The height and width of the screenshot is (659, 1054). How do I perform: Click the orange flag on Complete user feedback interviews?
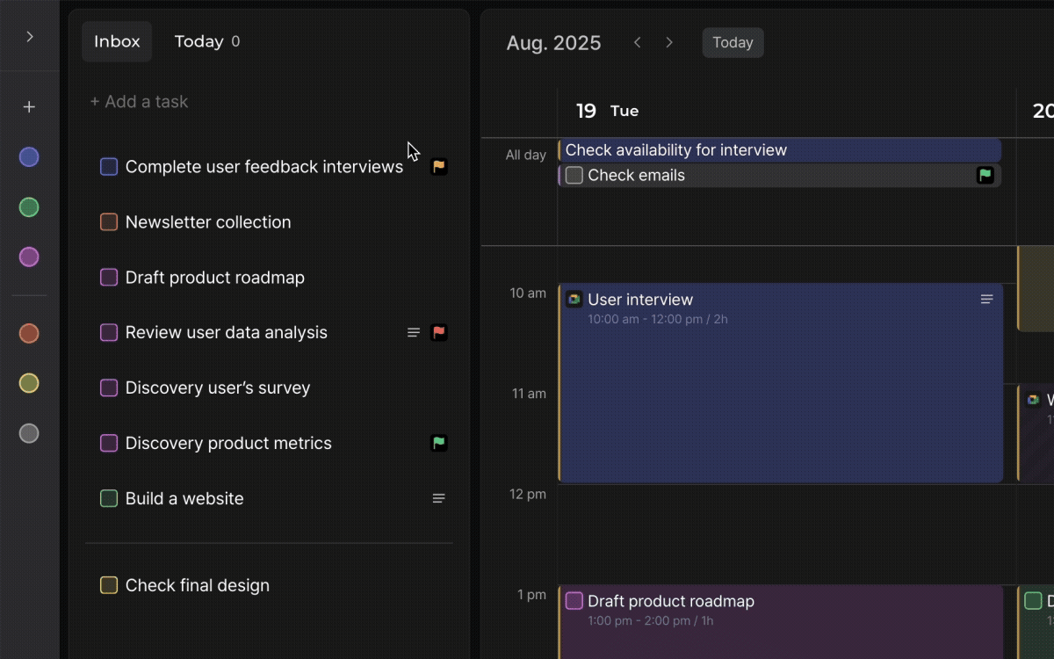(x=439, y=167)
